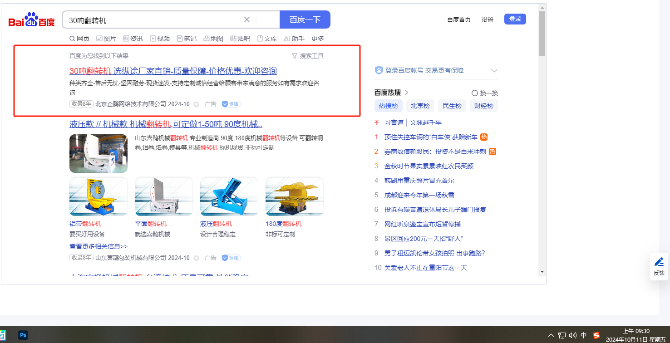Screen dimensions: 670x343
Task: Open hot search 韩剧用重庆照片冒充首尔
Action: click(419, 181)
